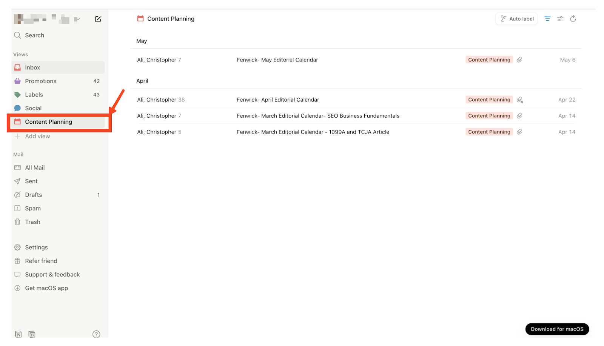Click the refresh icon in header
The height and width of the screenshot is (346, 604).
[x=573, y=19]
